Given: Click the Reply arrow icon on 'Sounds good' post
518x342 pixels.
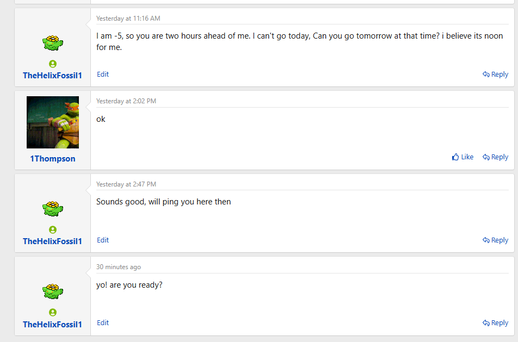Looking at the screenshot, I should [486, 240].
